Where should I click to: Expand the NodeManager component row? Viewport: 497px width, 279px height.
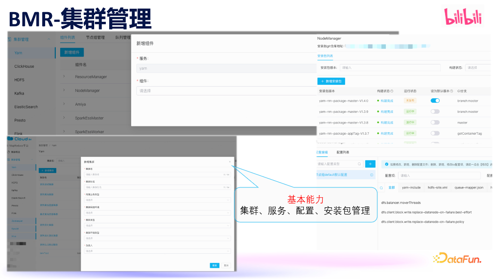tap(63, 91)
